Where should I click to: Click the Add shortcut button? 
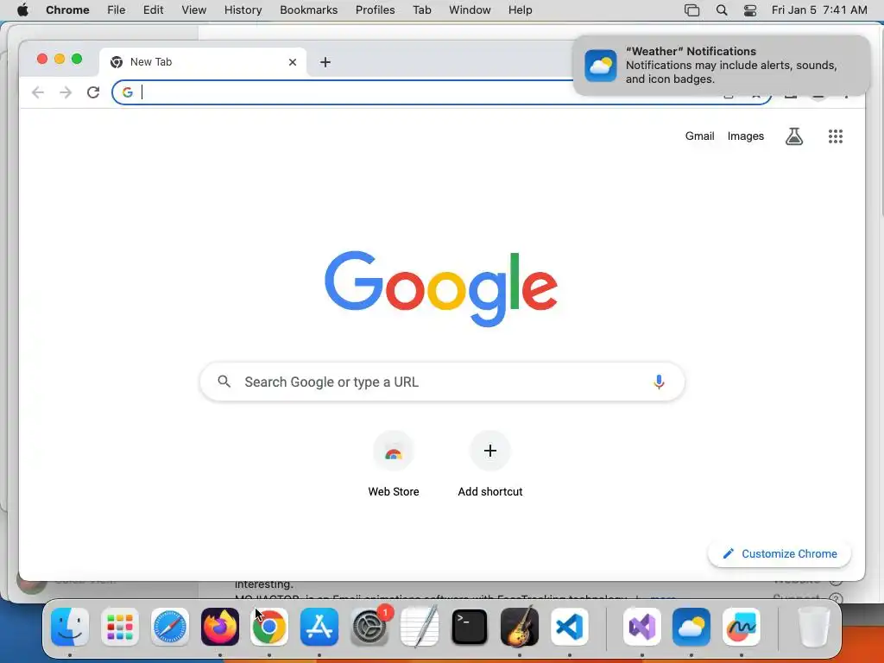pos(490,464)
